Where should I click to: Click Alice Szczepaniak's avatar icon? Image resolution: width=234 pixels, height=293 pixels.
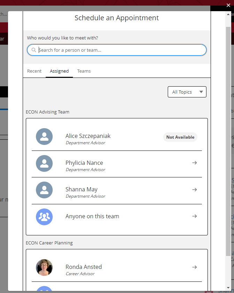[x=44, y=137]
